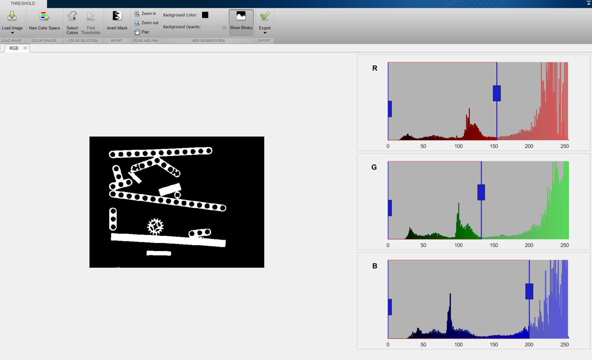Pick the black Background Color swatch
Image resolution: width=592 pixels, height=360 pixels.
205,15
